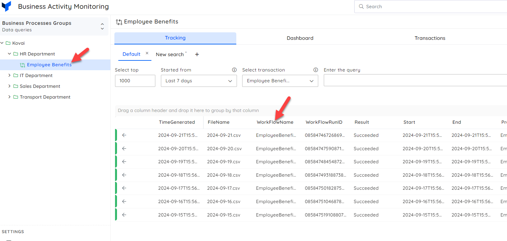Click the info icon beside Started from
507x241 pixels.
click(x=234, y=70)
